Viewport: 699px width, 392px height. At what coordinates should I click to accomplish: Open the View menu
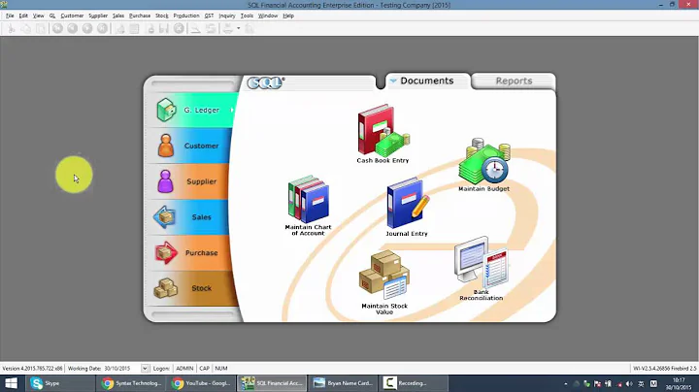pos(38,16)
